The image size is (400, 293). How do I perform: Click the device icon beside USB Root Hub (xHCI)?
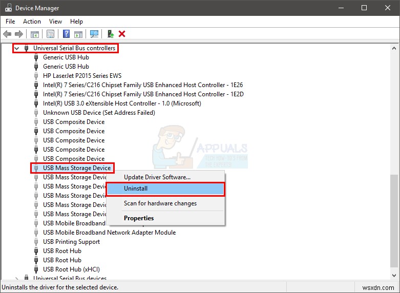pyautogui.click(x=36, y=269)
